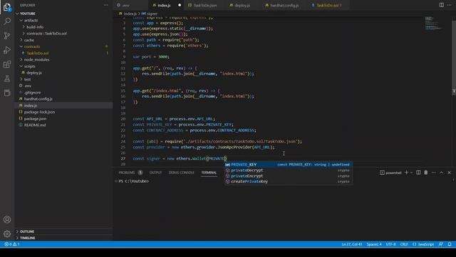456x257 pixels.
Task: Select the TERMINAL panel tab
Action: point(209,173)
